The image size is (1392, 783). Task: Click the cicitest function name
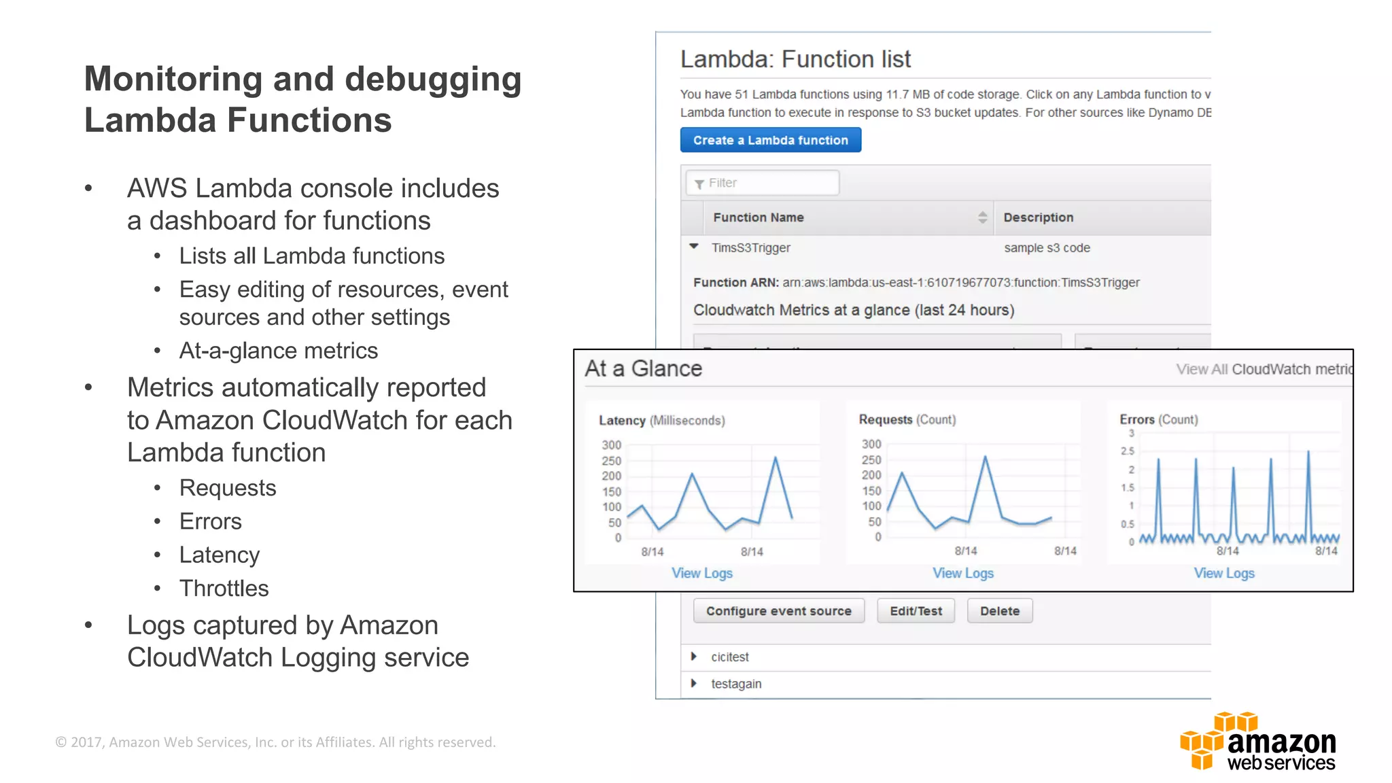[729, 657]
